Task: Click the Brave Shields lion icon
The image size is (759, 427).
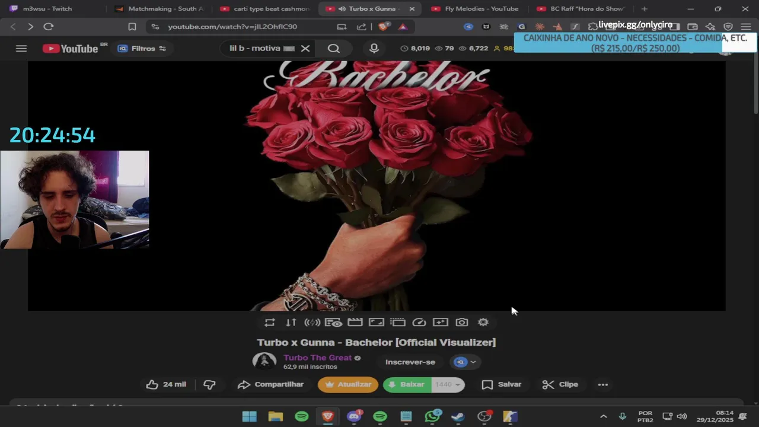Action: pyautogui.click(x=384, y=27)
